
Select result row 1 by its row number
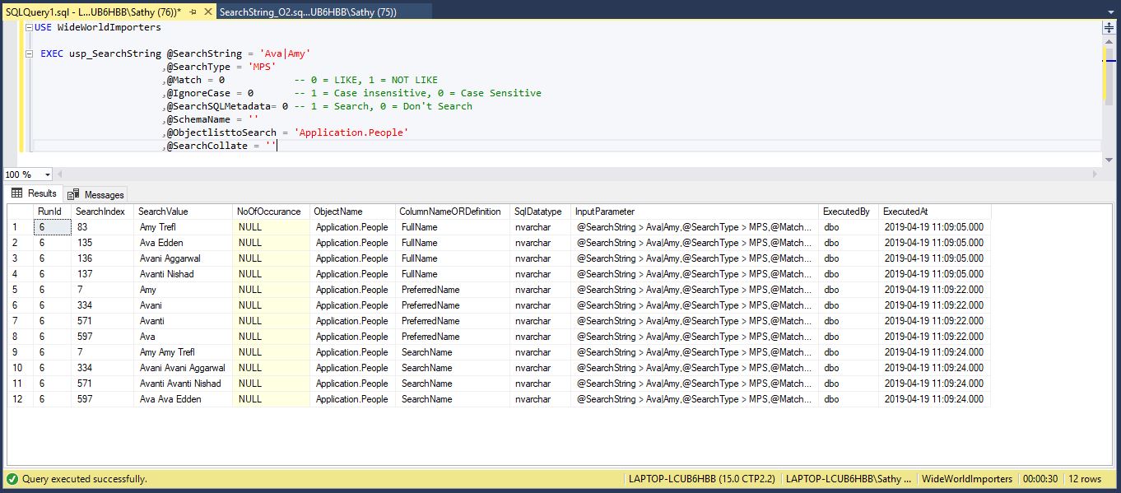[20, 227]
